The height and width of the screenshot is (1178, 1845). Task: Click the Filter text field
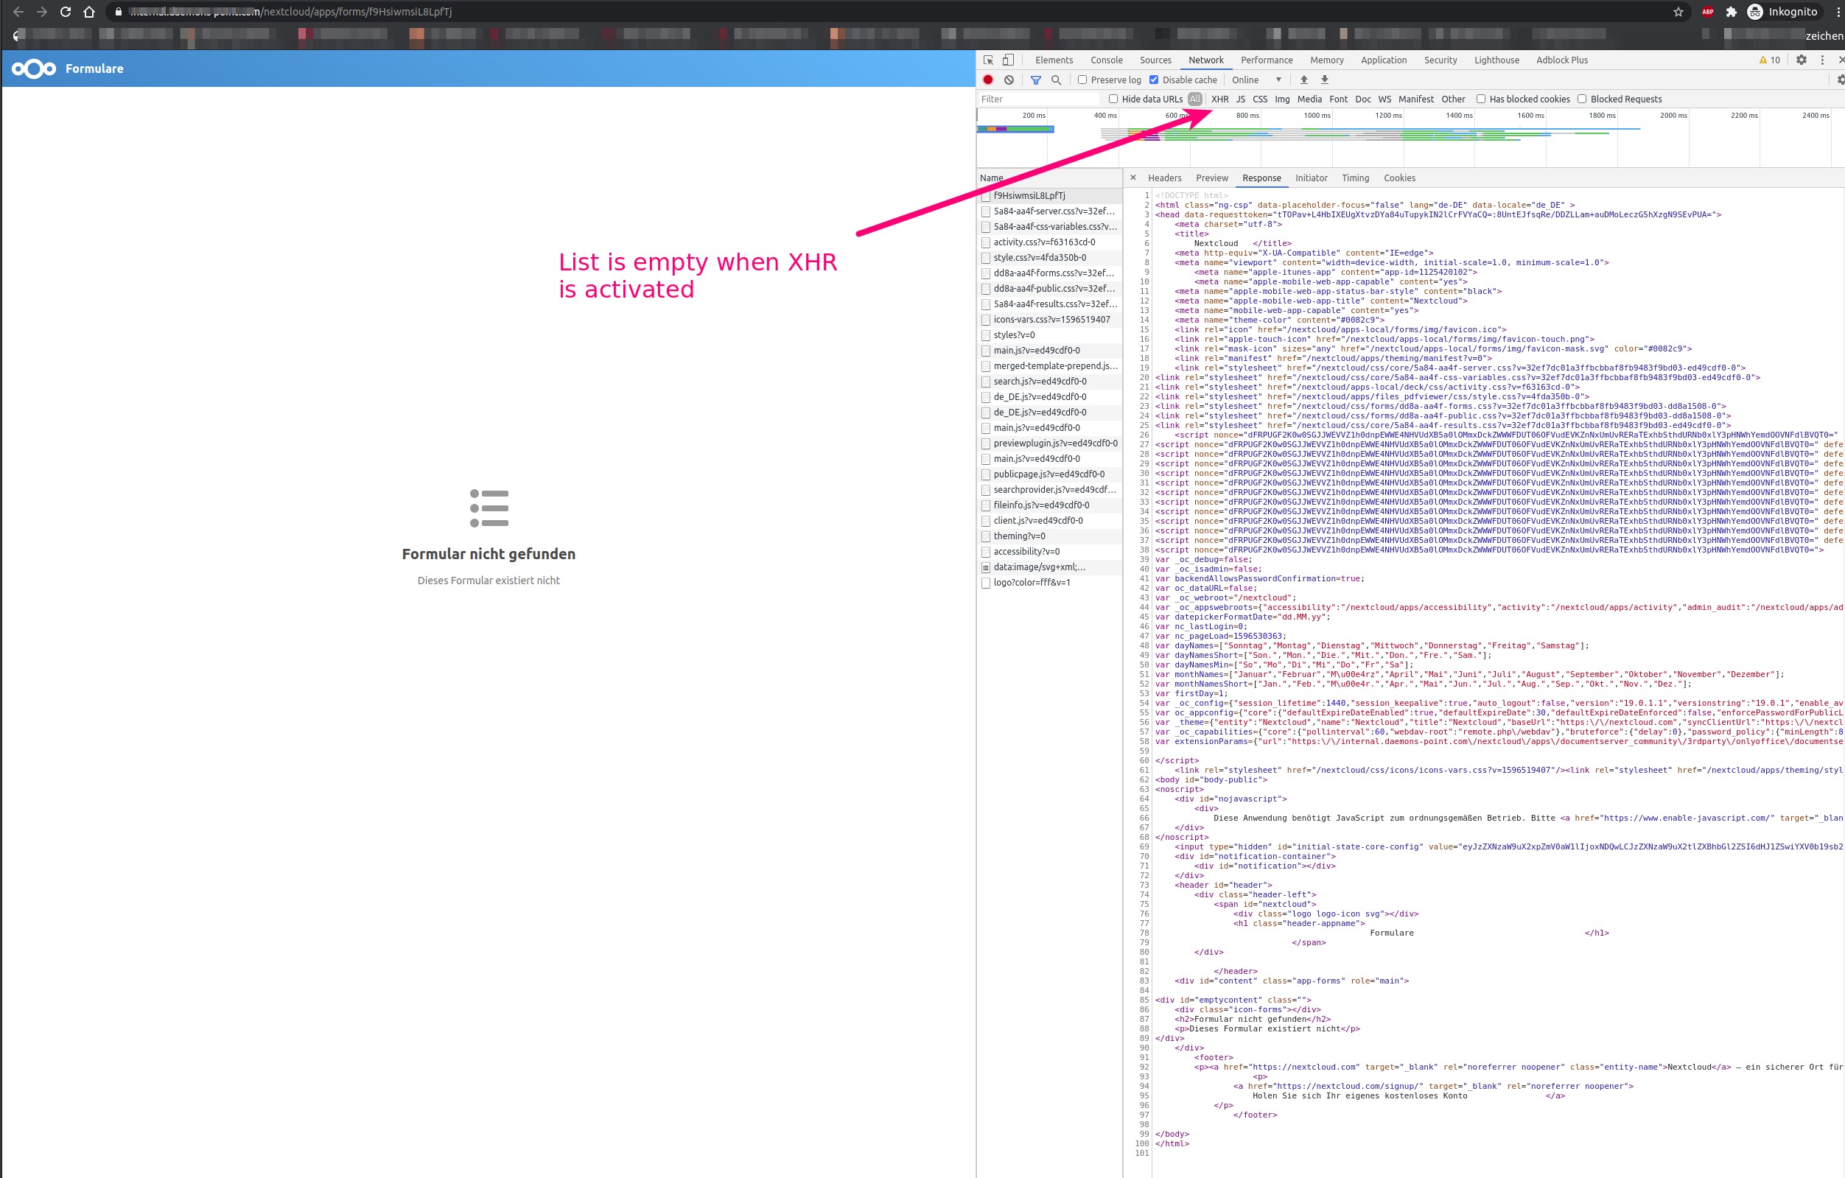coord(1038,99)
